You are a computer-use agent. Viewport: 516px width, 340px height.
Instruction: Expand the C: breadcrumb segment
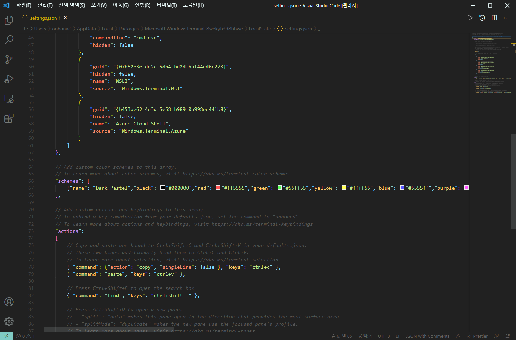(26, 29)
